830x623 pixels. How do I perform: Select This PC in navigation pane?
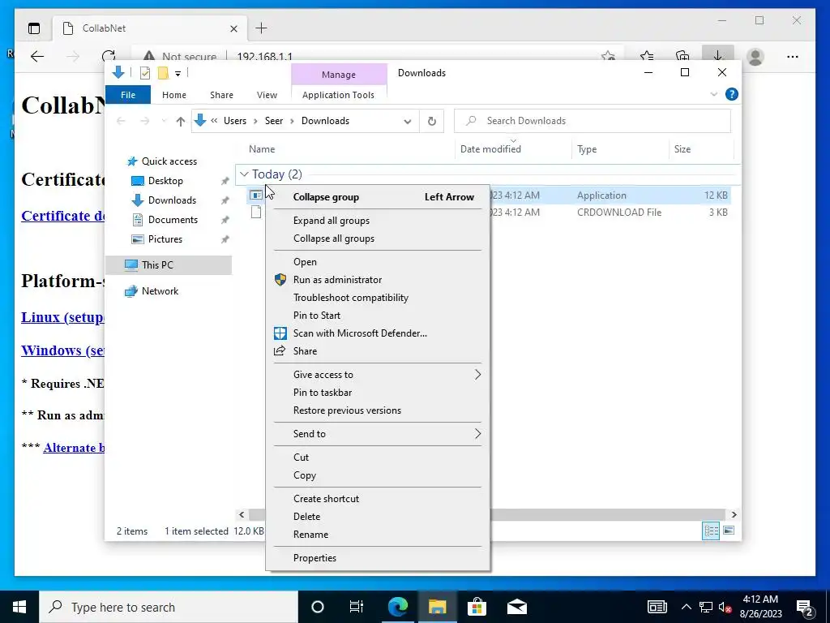pos(157,265)
